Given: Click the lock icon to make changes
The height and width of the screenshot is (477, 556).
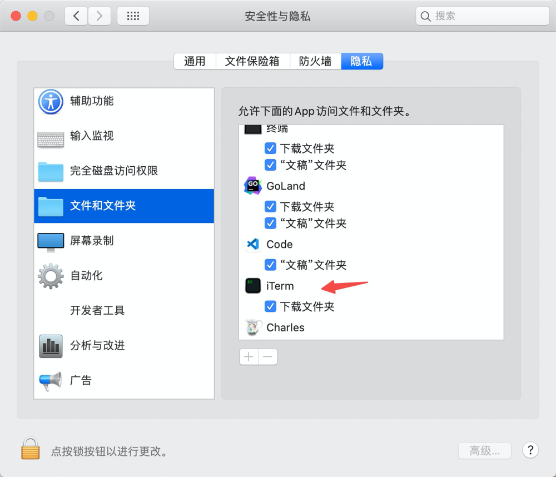Looking at the screenshot, I should click(x=31, y=448).
